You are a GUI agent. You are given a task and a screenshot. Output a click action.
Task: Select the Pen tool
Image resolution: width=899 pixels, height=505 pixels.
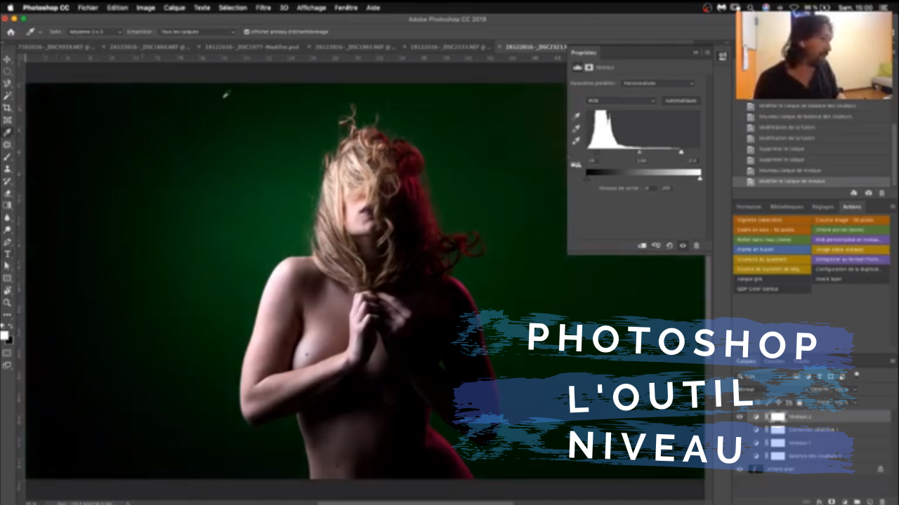(x=8, y=241)
